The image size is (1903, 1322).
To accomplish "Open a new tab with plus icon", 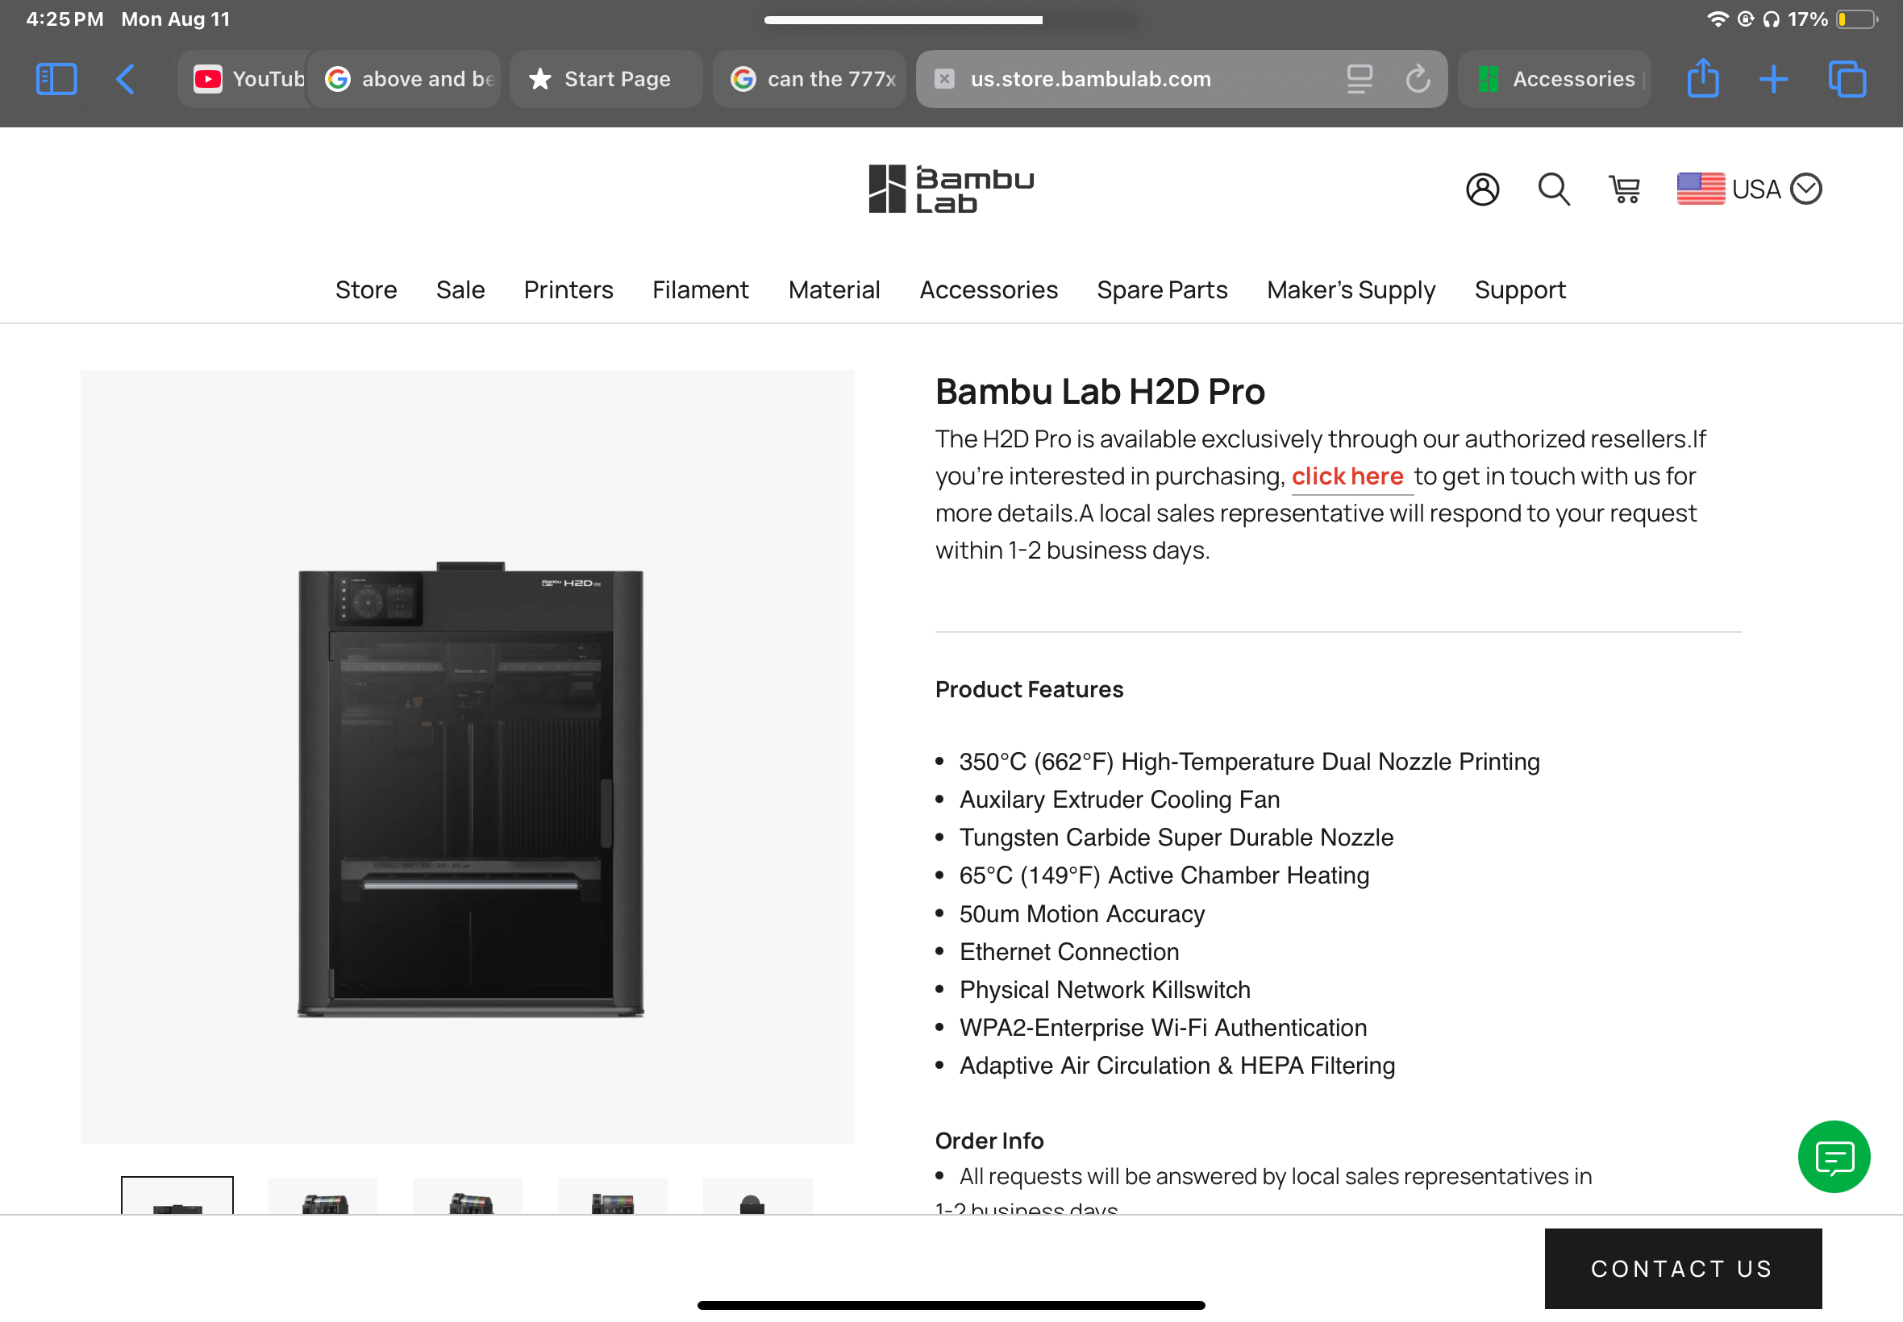I will pos(1773,79).
